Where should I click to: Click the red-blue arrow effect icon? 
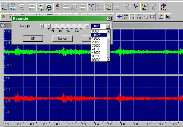tap(120, 17)
